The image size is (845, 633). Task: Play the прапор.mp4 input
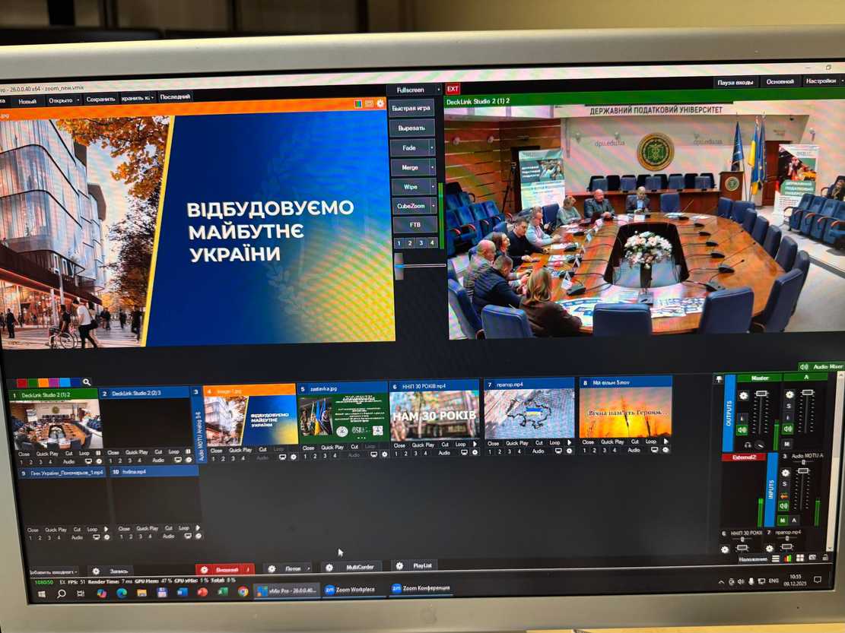(567, 442)
